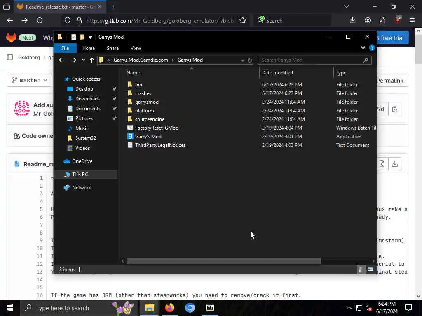Screen dimensions: 422x316
Task: Open the Share ribbon tab
Action: 113,48
